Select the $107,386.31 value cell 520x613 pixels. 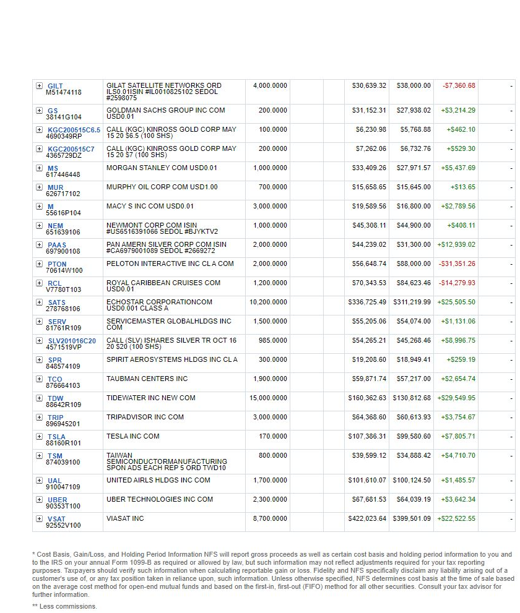[x=367, y=436]
